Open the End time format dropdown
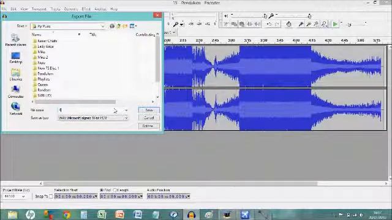Viewport: 392px width, 220px height. (141, 197)
